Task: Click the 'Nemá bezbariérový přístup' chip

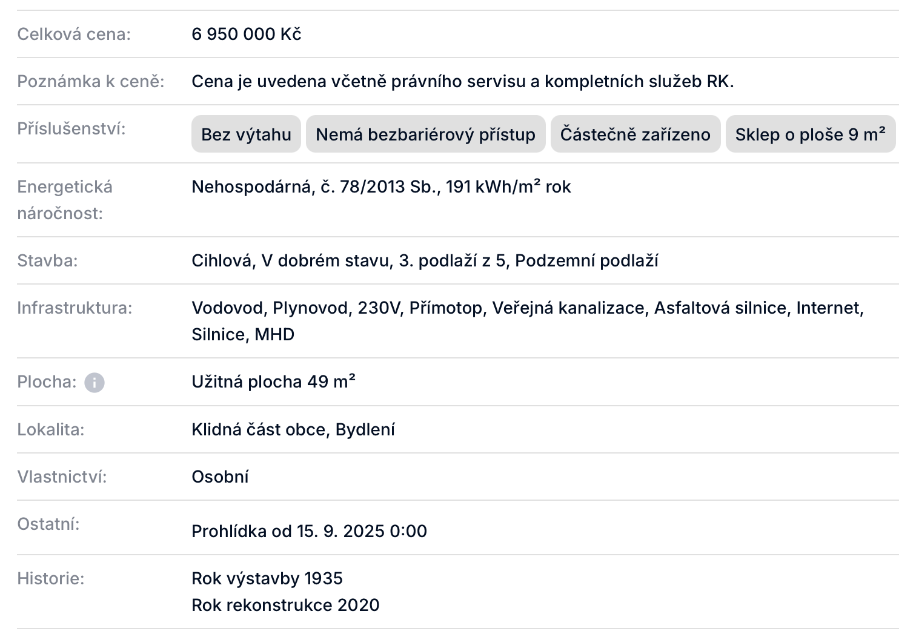Action: coord(425,134)
